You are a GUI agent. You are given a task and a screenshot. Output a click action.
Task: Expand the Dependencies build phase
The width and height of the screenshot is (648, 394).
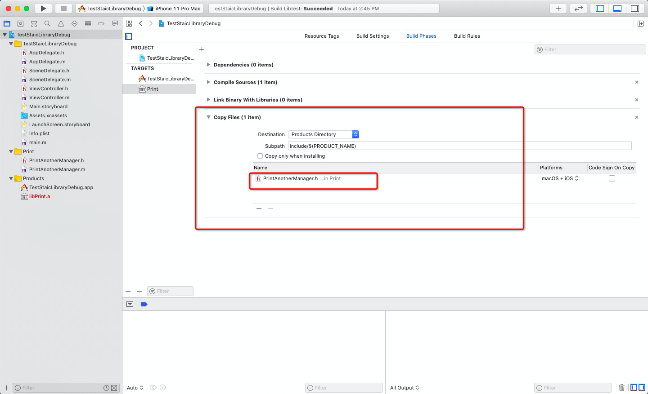click(x=208, y=65)
